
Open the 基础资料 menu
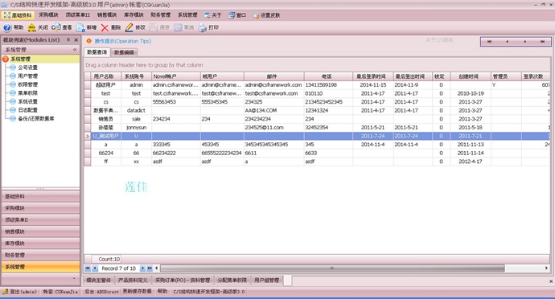tap(18, 15)
